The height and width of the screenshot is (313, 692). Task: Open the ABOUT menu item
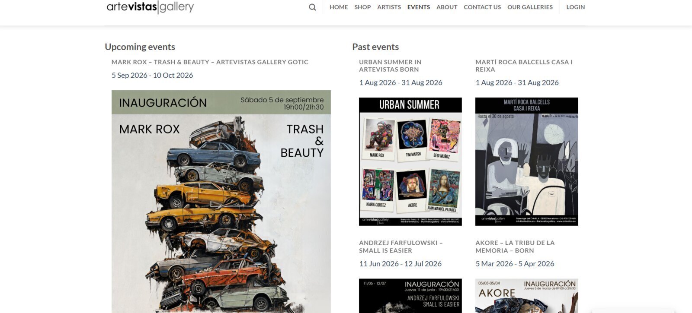(447, 7)
